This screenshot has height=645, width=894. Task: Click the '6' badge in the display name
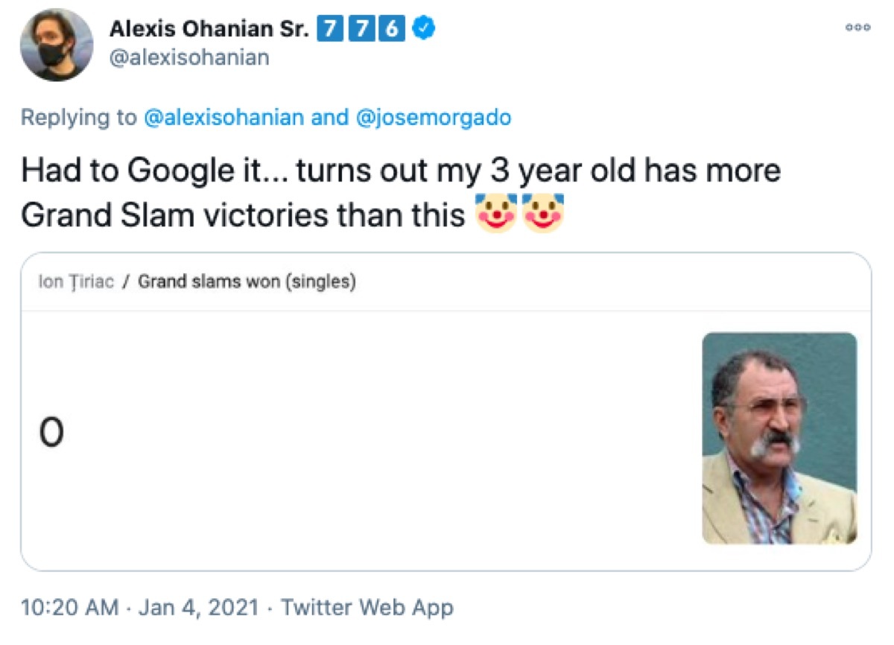click(x=393, y=30)
